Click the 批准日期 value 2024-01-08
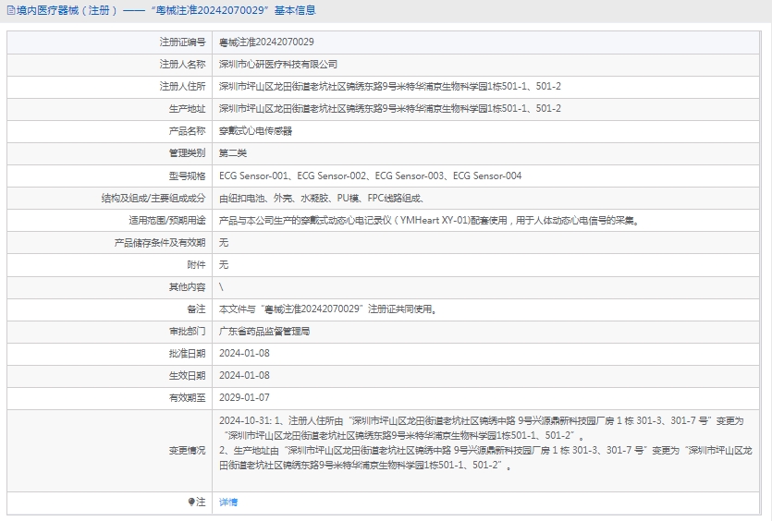 tap(244, 353)
